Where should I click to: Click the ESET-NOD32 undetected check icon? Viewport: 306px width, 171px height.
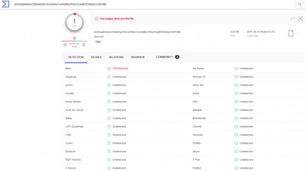tap(109, 160)
